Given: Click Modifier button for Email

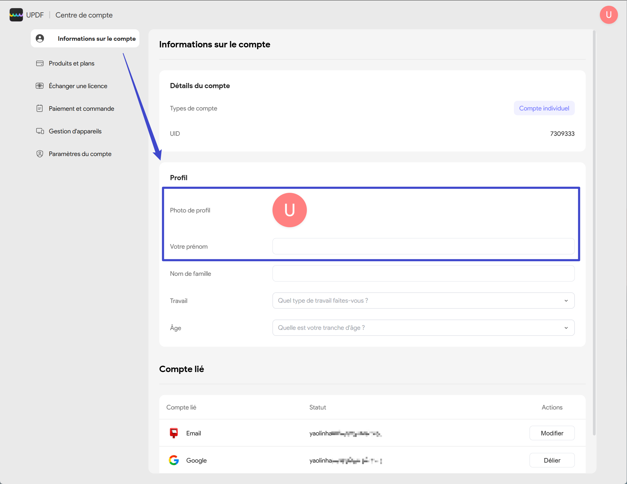Looking at the screenshot, I should click(x=552, y=433).
